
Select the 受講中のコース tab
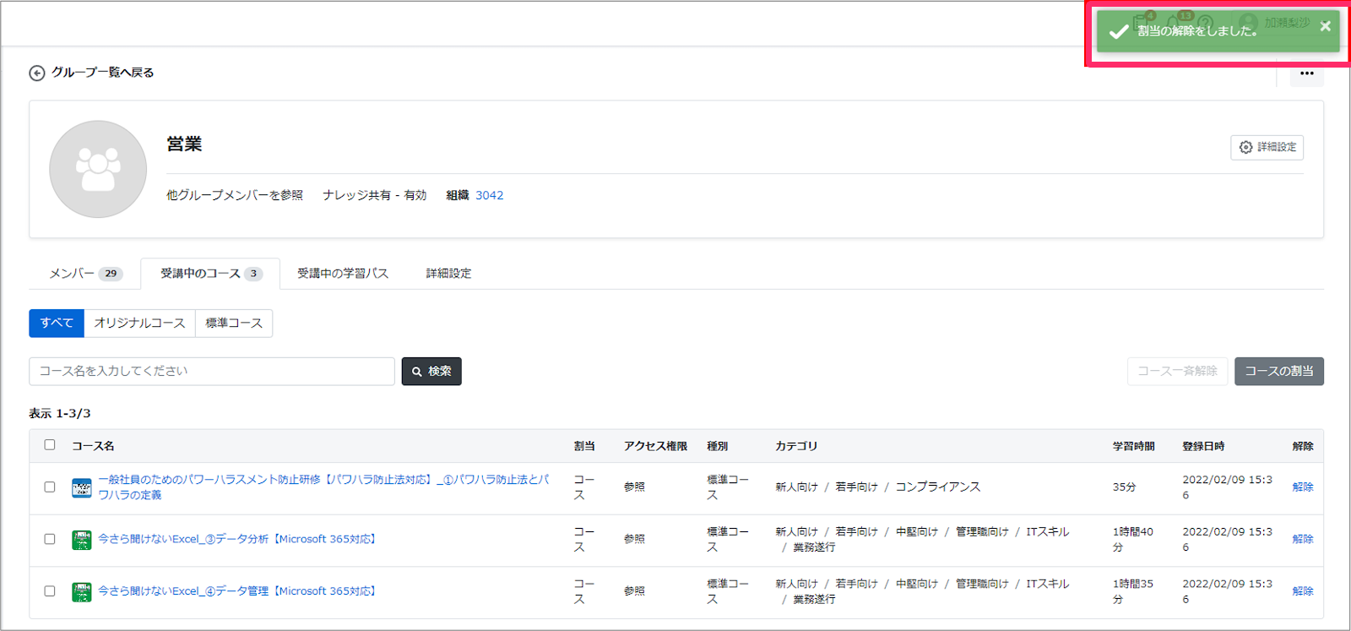[210, 274]
